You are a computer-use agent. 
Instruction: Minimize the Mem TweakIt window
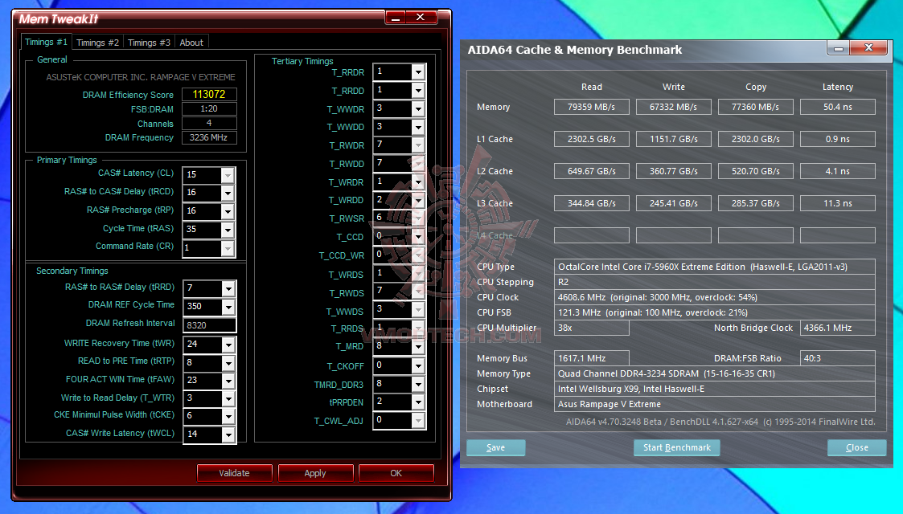point(395,18)
